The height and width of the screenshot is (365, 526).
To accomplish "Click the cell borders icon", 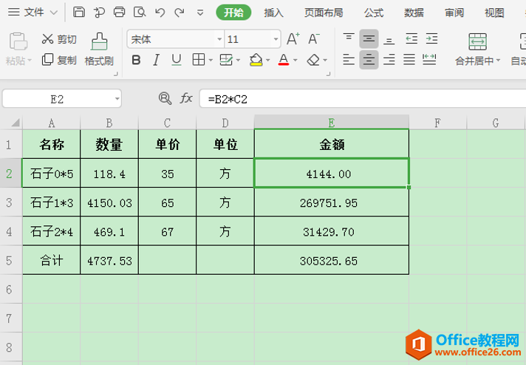I will click(199, 60).
